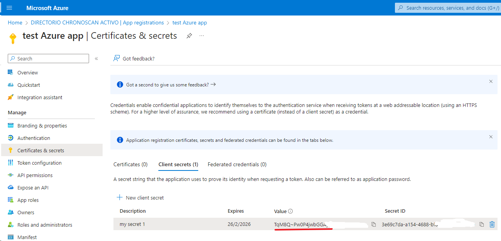The width and height of the screenshot is (501, 241).
Task: Open the App registrations breadcrumb link
Action: click(x=97, y=22)
